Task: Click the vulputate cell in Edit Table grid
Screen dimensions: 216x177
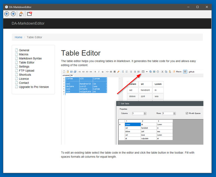Action: coord(149,138)
